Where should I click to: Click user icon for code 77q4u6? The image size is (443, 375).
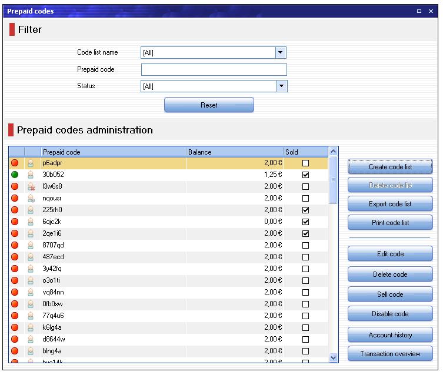31,316
